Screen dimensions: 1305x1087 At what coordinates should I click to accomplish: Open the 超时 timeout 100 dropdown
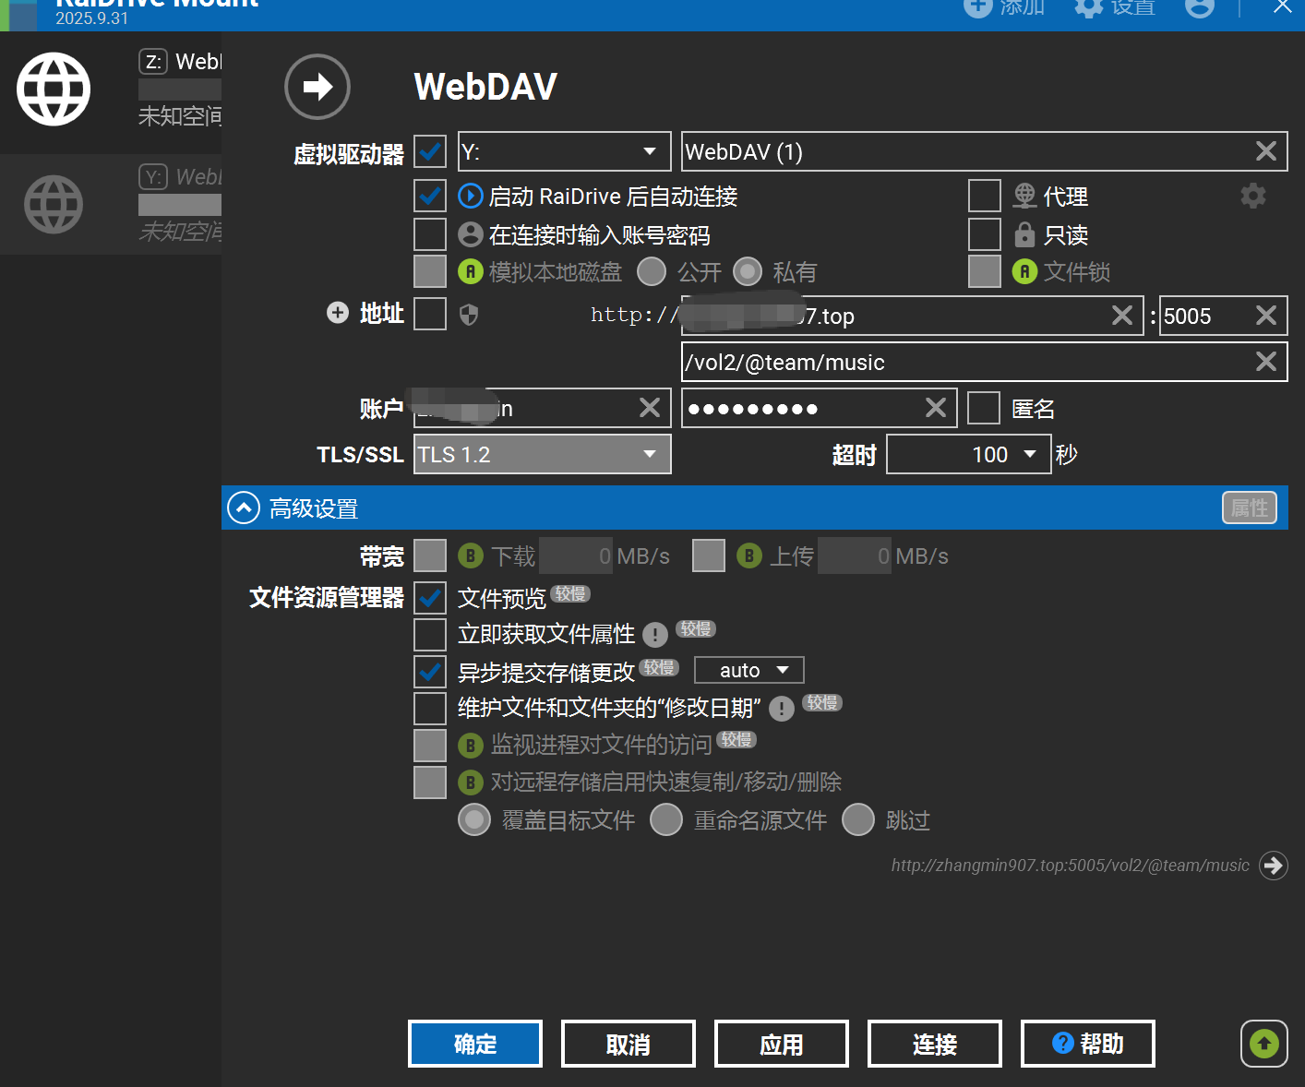(x=968, y=454)
